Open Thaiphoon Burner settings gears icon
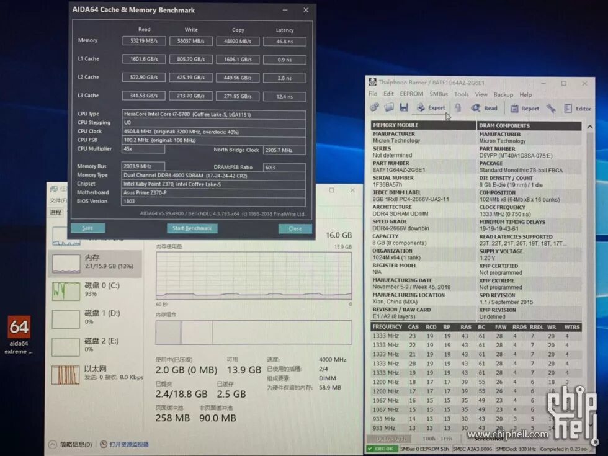 coord(375,108)
